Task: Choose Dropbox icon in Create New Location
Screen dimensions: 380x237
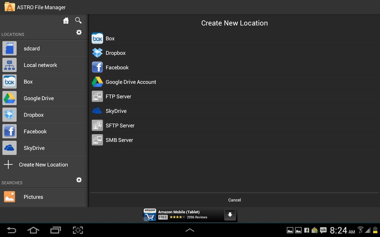Action: (x=97, y=53)
